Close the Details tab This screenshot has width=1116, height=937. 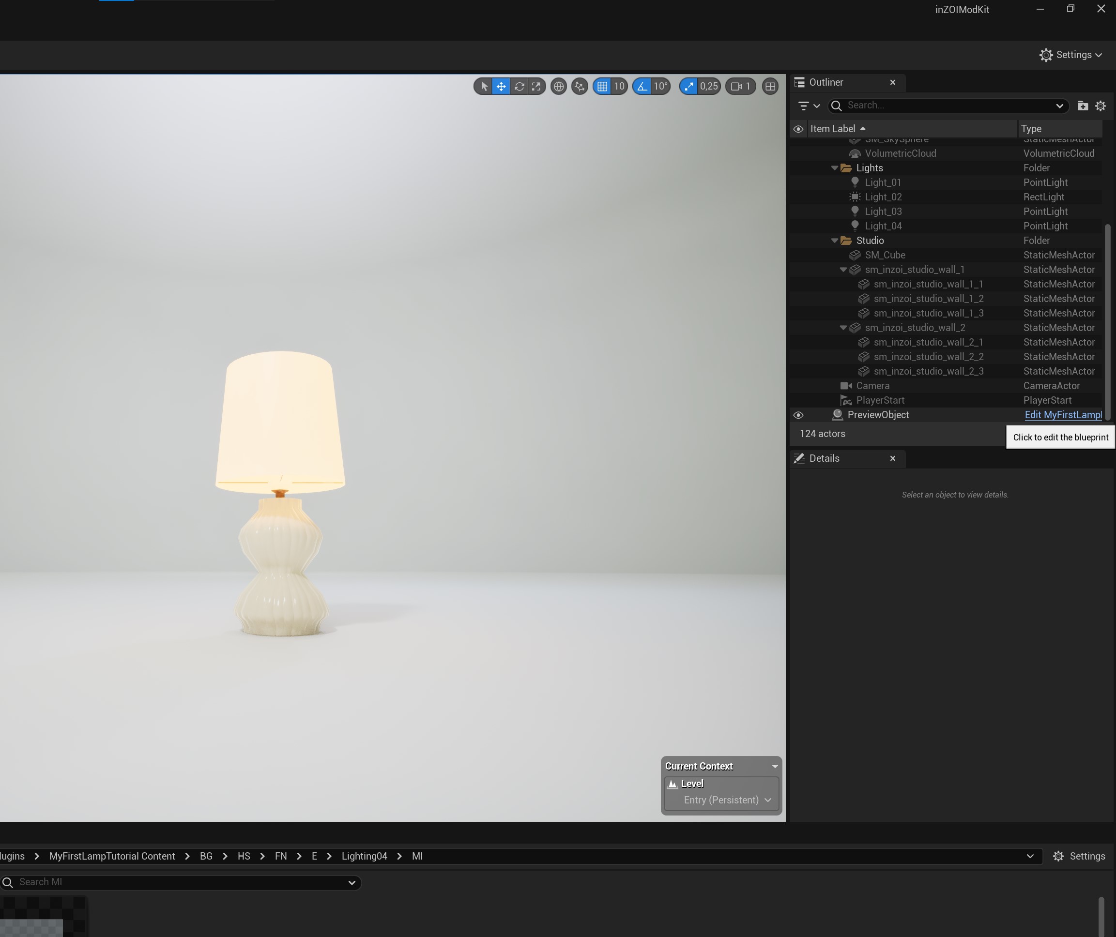(x=893, y=458)
